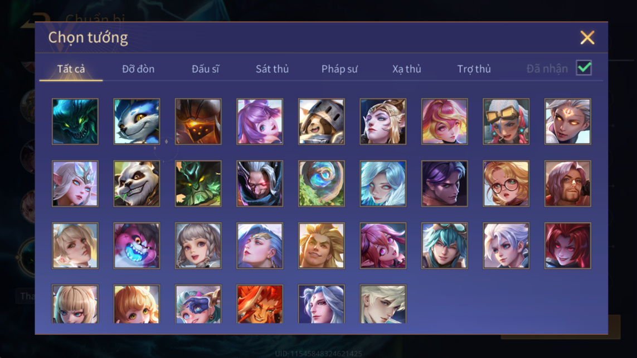This screenshot has width=637, height=358.
Task: Select the swirling blue orb hero thumbnail
Action: (x=322, y=184)
